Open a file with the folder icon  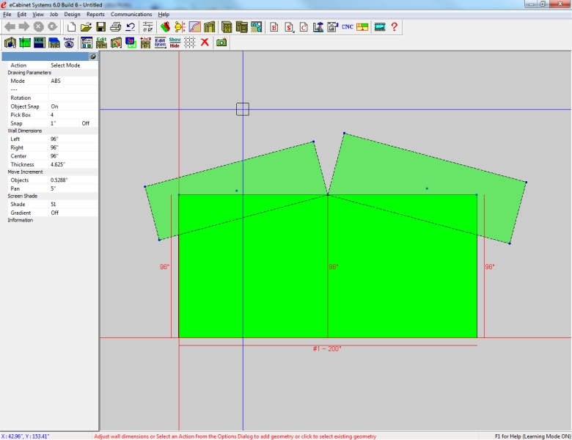point(86,27)
